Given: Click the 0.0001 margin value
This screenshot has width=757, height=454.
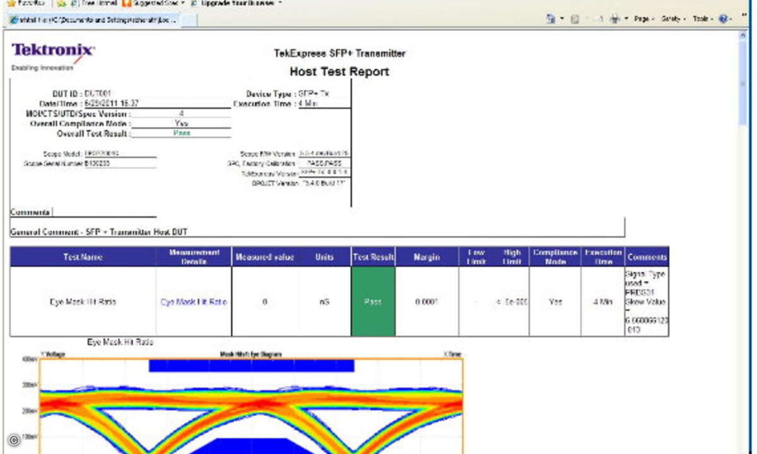Looking at the screenshot, I should click(427, 302).
